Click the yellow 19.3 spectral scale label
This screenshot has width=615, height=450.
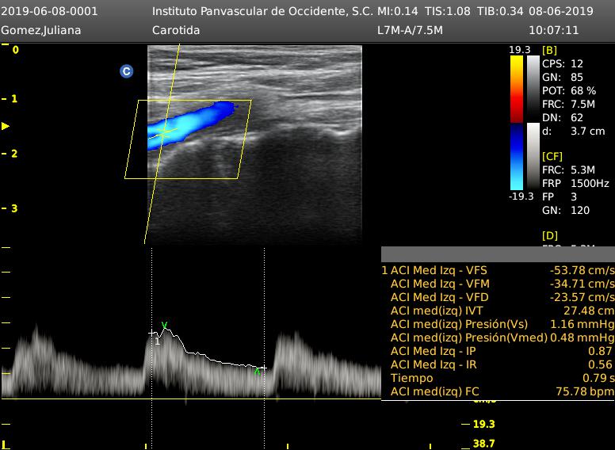(483, 424)
